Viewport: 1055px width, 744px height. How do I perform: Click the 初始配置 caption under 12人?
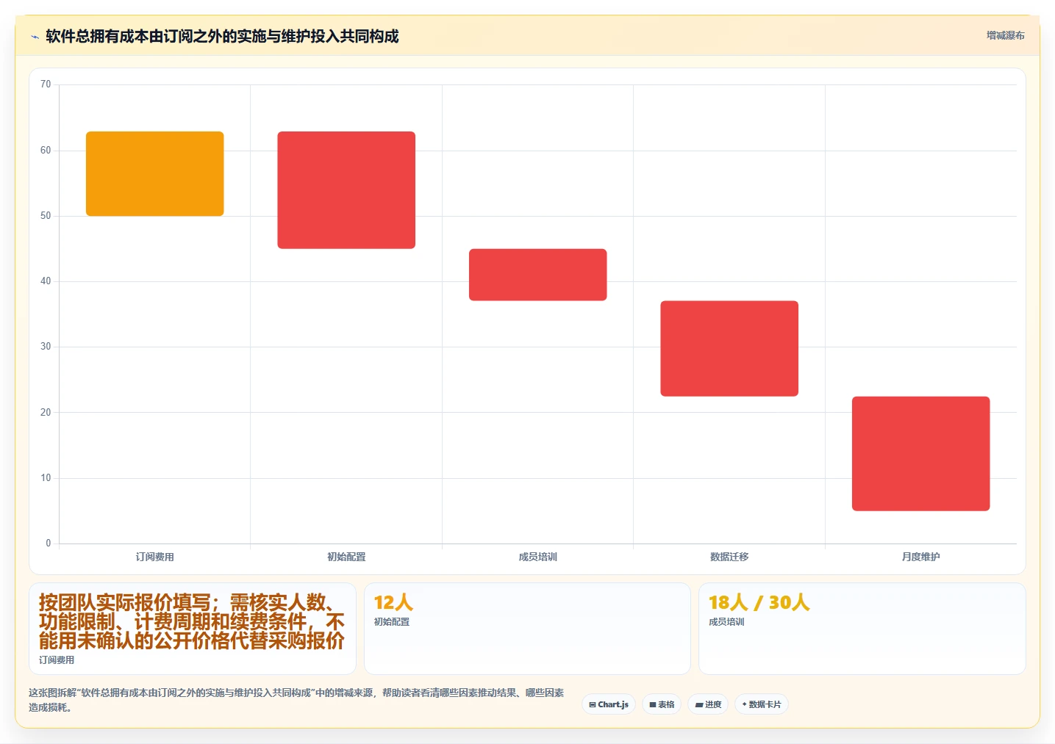tap(392, 621)
